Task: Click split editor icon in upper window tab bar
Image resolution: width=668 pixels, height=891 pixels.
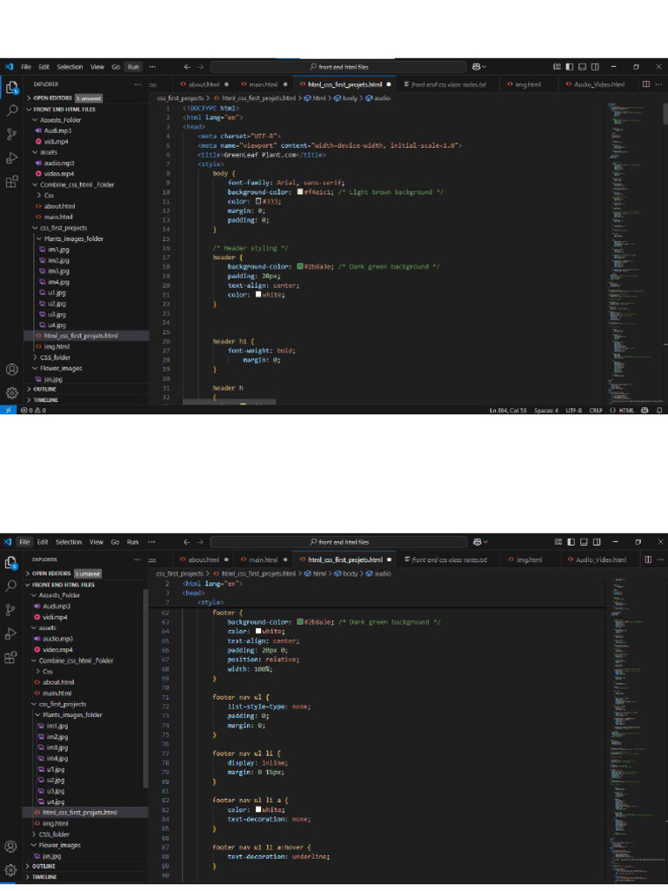Action: click(x=646, y=84)
